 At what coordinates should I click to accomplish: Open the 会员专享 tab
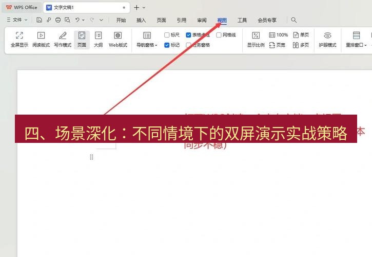[x=267, y=20]
